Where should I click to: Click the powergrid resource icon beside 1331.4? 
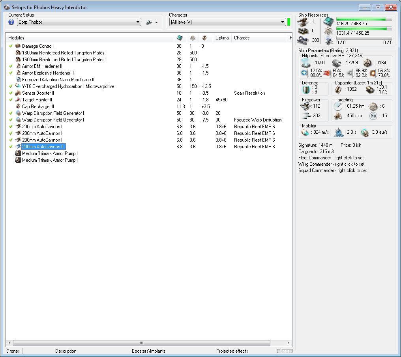point(328,31)
